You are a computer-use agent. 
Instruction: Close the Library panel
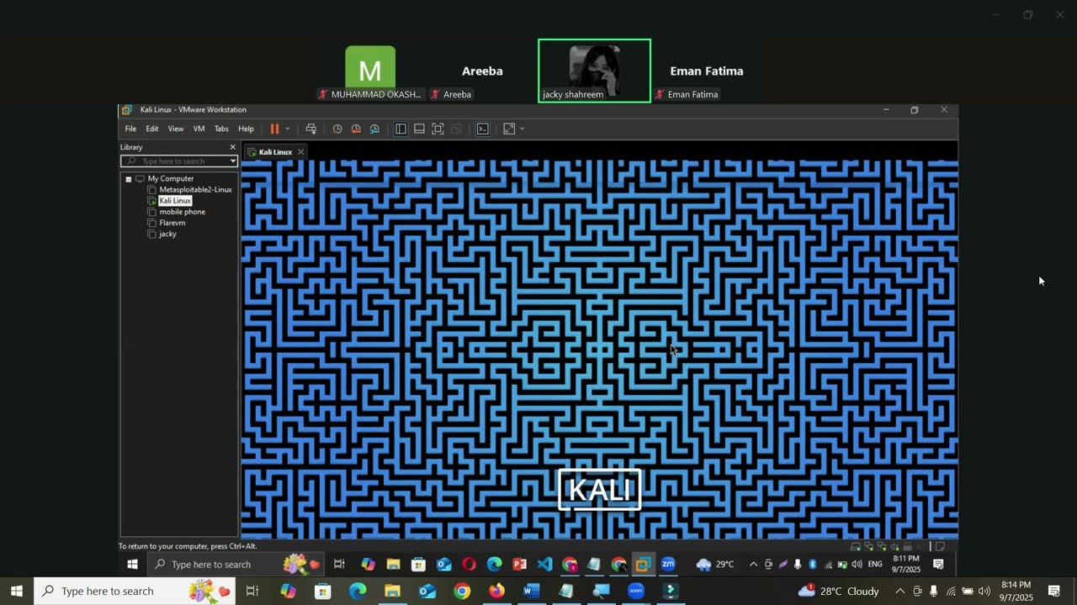233,147
